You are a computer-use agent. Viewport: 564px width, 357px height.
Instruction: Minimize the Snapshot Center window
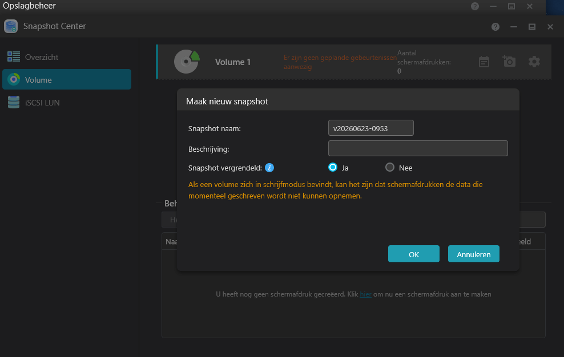coord(514,27)
